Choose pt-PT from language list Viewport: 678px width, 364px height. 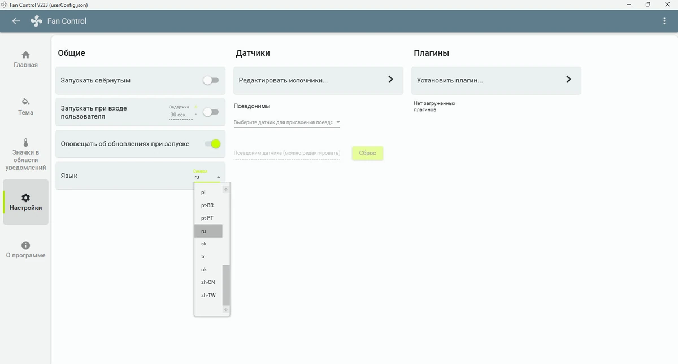click(208, 218)
